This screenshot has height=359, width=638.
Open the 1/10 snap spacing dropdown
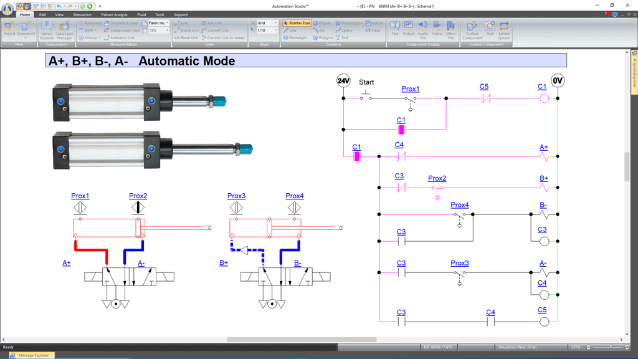(276, 31)
